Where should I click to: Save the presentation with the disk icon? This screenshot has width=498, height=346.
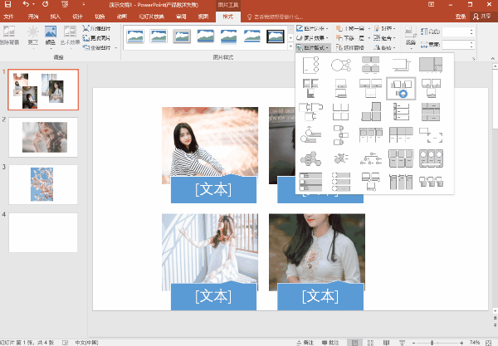(7, 4)
